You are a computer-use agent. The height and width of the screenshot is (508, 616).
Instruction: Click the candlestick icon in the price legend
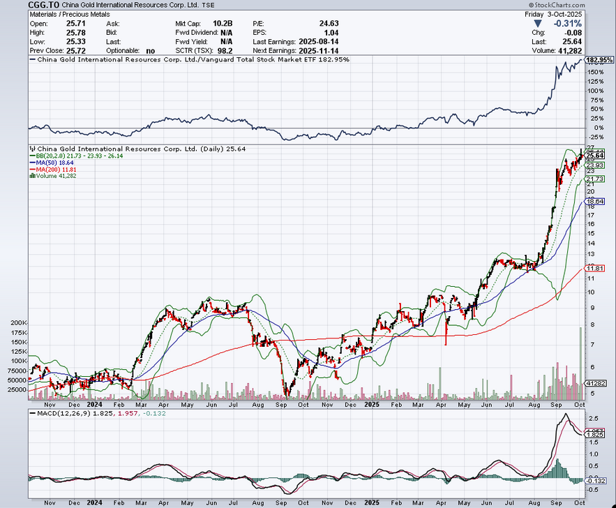click(33, 149)
